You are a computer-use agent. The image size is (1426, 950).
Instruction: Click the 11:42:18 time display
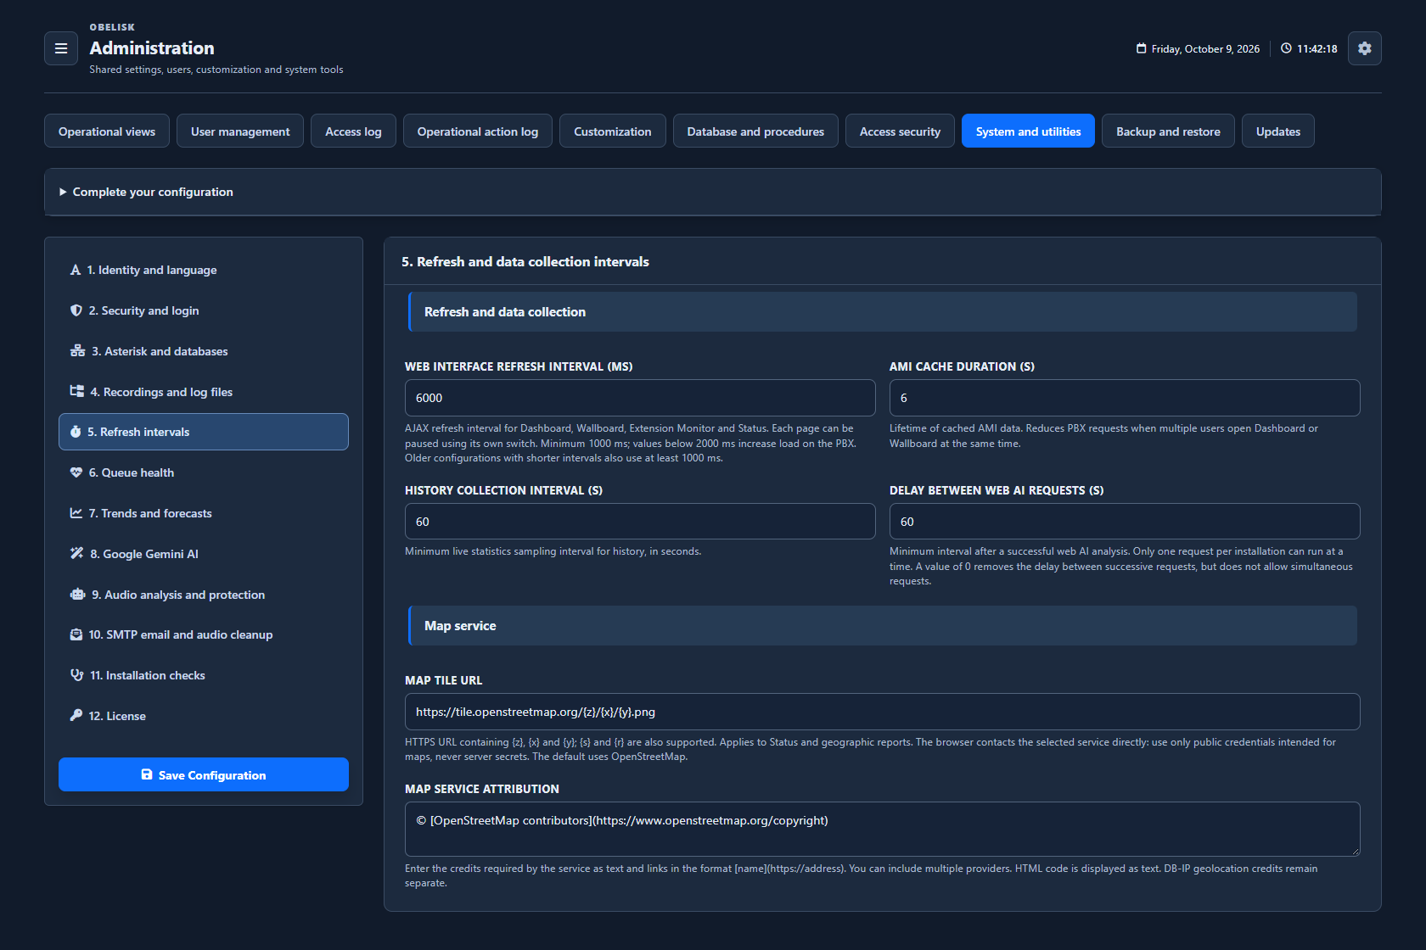pos(1317,49)
